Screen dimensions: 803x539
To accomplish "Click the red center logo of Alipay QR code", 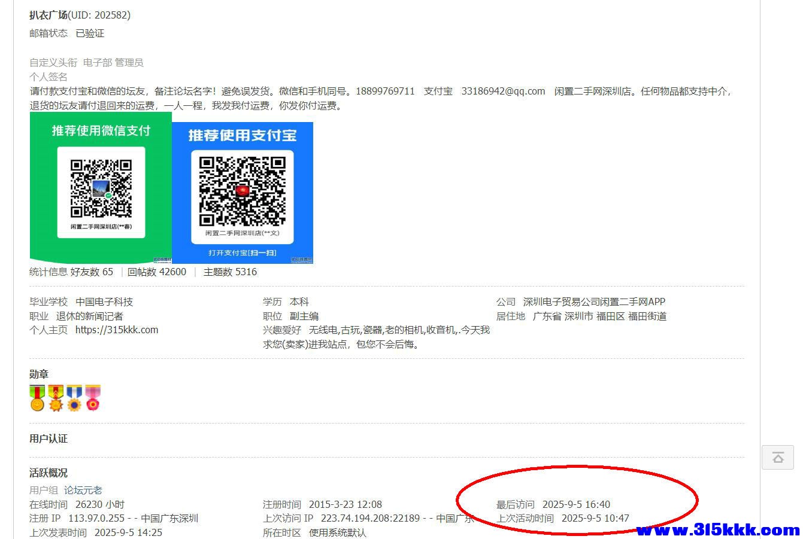I will pos(243,191).
